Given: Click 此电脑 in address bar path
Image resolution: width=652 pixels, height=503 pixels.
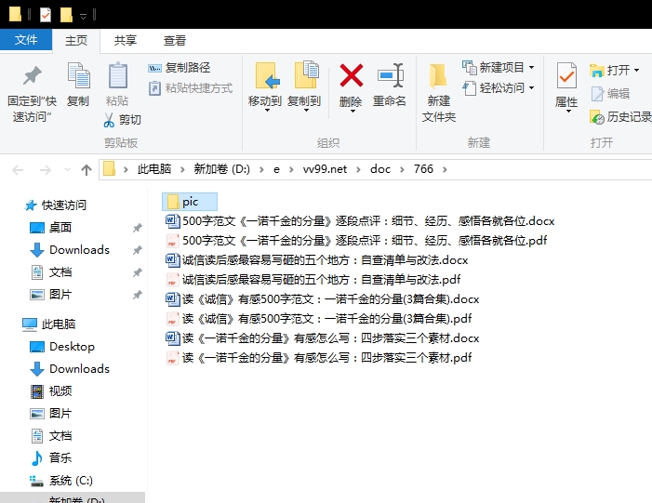Looking at the screenshot, I should (154, 169).
